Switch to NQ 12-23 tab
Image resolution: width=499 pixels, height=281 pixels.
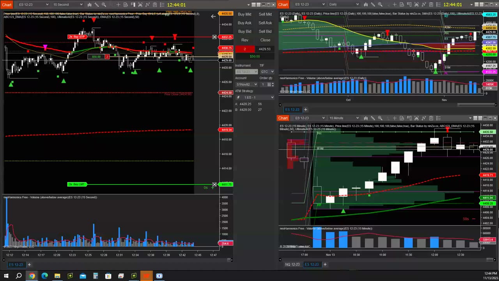tap(292, 265)
